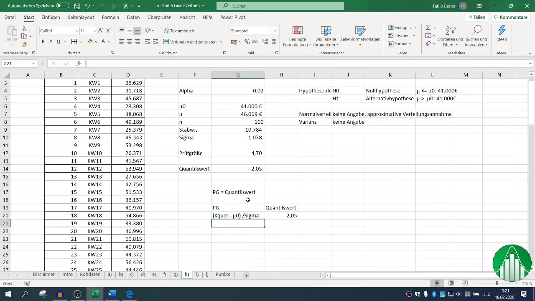Open Als Tabelle formatieren menu
The width and height of the screenshot is (535, 301).
[326, 36]
